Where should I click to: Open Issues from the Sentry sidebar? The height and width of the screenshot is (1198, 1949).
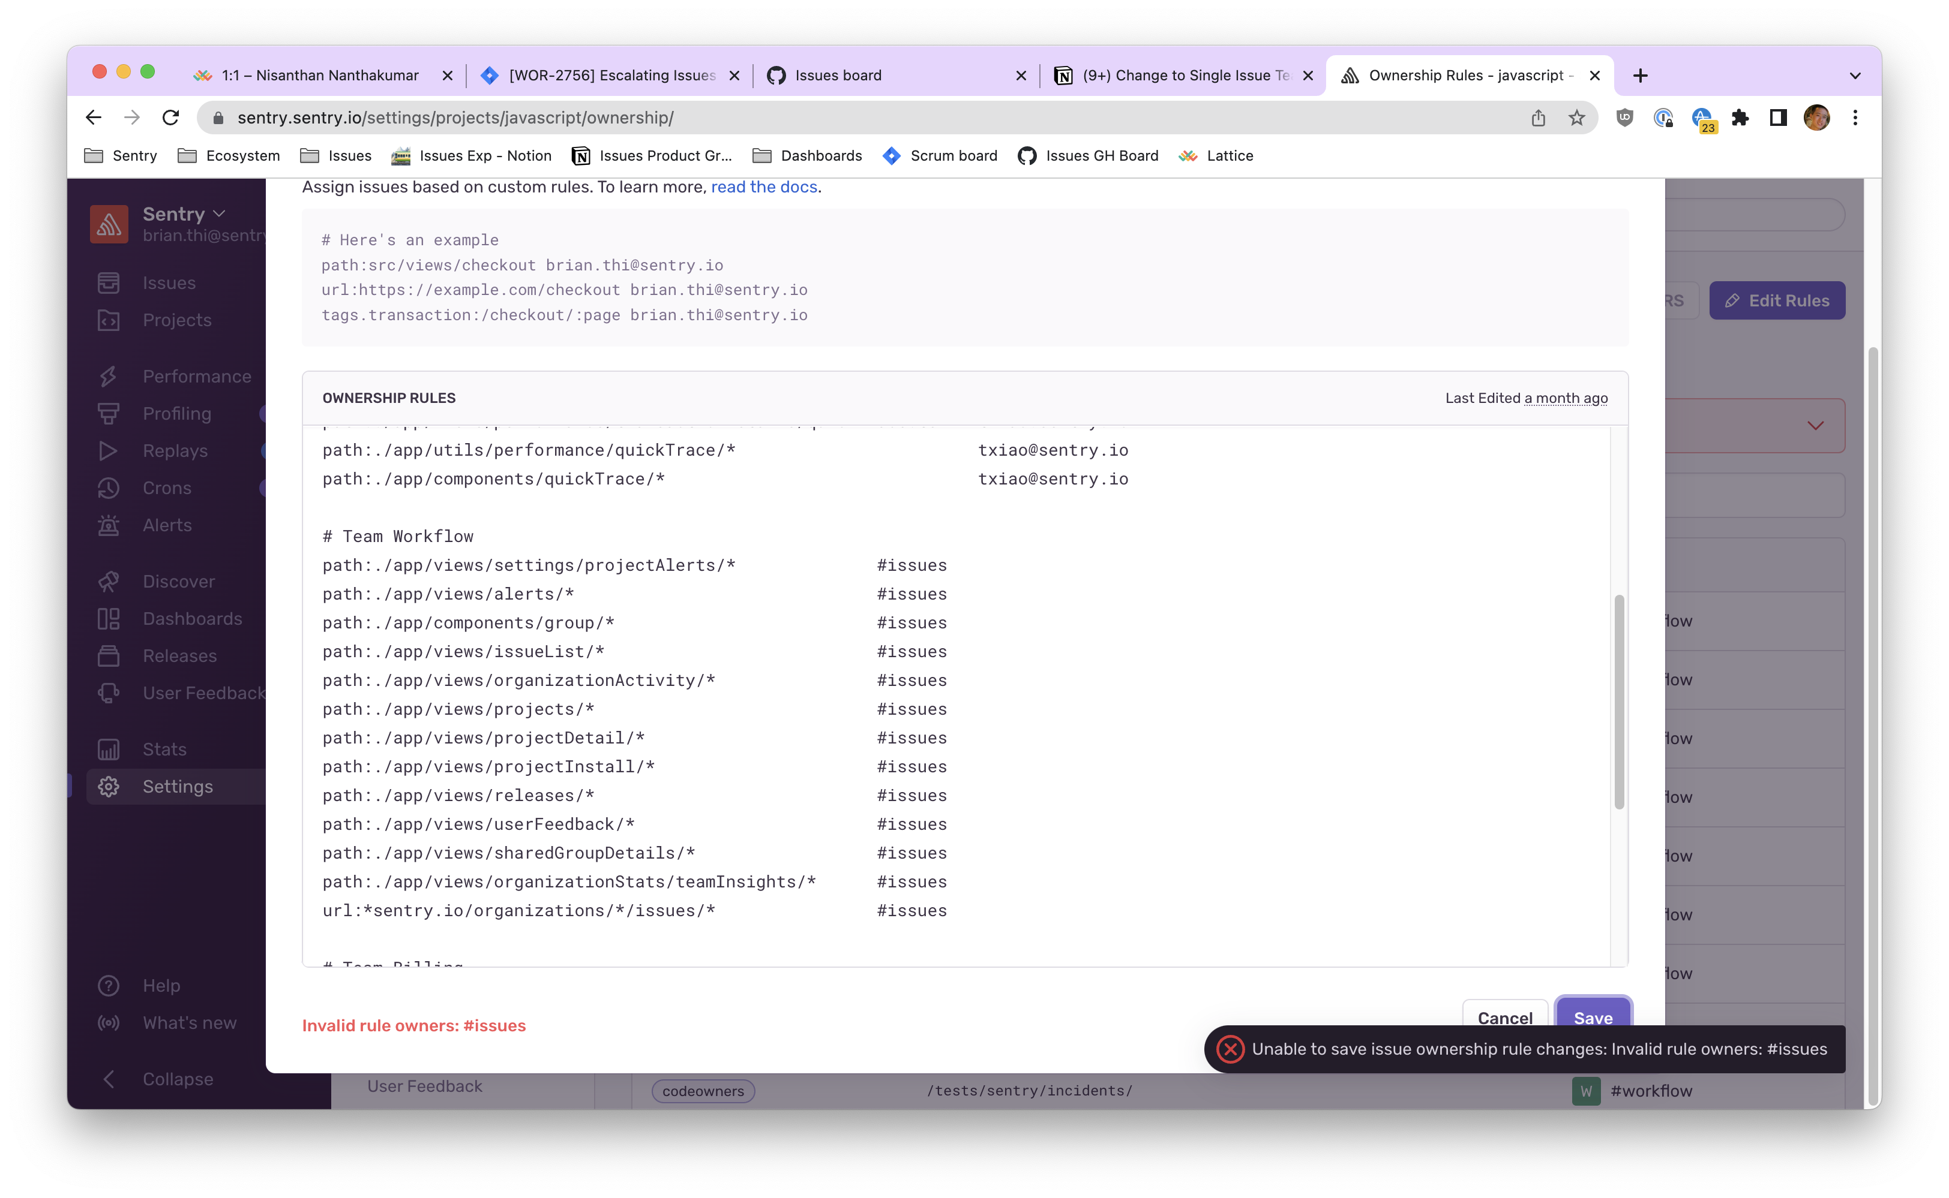click(168, 283)
